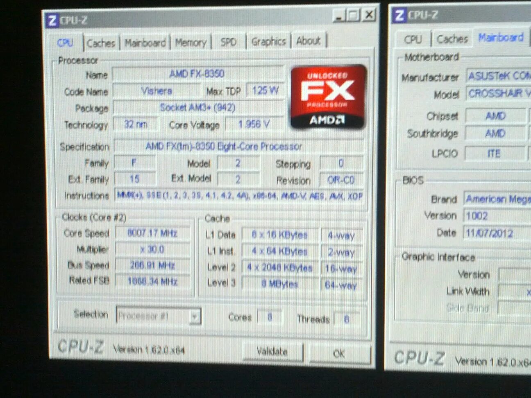Click the Validate button
The height and width of the screenshot is (398, 531).
click(272, 351)
